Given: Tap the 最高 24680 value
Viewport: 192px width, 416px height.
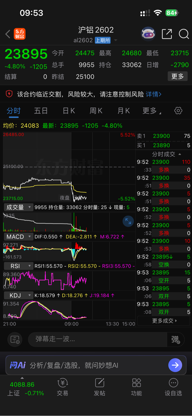Looking at the screenshot, I should click(131, 53).
